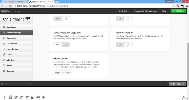The image size is (189, 100).
Task: Click the page's vertical scrollbar thumb
Action: [188, 64]
